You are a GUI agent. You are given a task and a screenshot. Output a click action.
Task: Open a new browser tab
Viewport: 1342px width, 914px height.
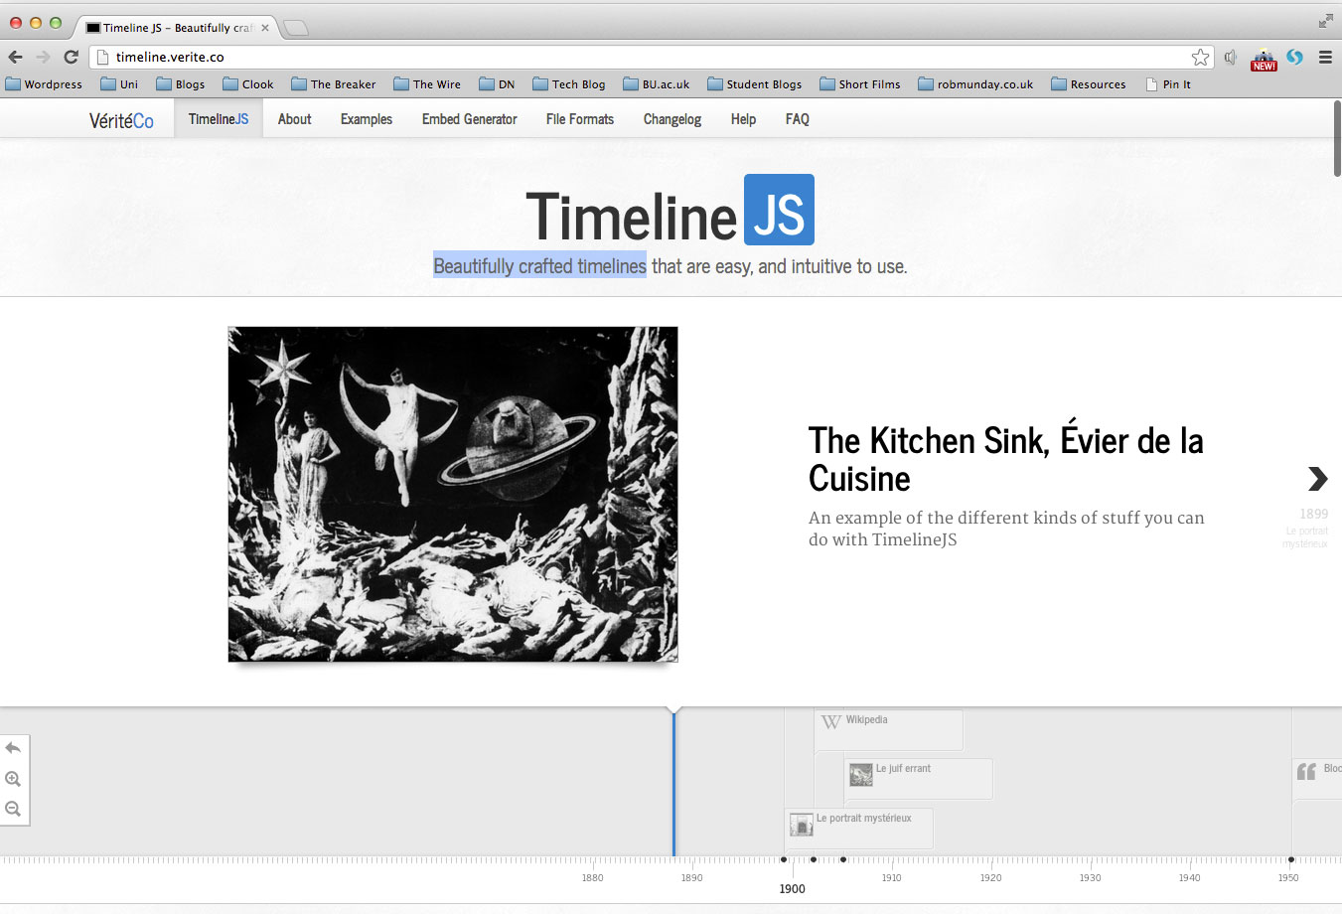click(x=296, y=28)
